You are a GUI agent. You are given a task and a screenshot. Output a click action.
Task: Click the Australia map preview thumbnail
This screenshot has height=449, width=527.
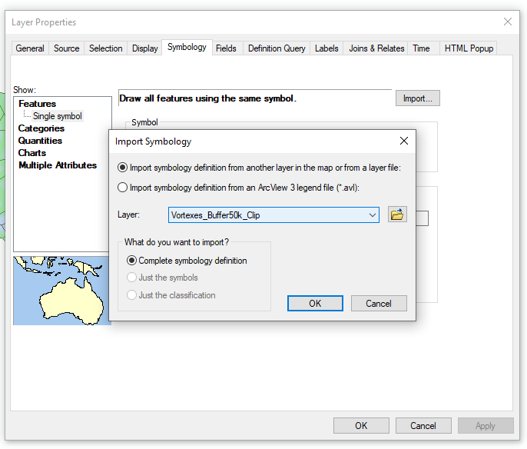[x=62, y=291]
